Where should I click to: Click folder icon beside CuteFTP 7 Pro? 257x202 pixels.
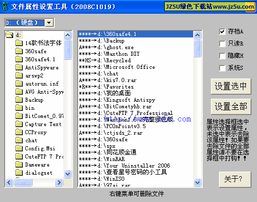pos(19,156)
